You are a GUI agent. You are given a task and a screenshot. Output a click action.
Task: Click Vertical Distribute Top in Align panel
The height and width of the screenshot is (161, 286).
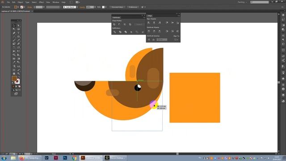click(149, 31)
